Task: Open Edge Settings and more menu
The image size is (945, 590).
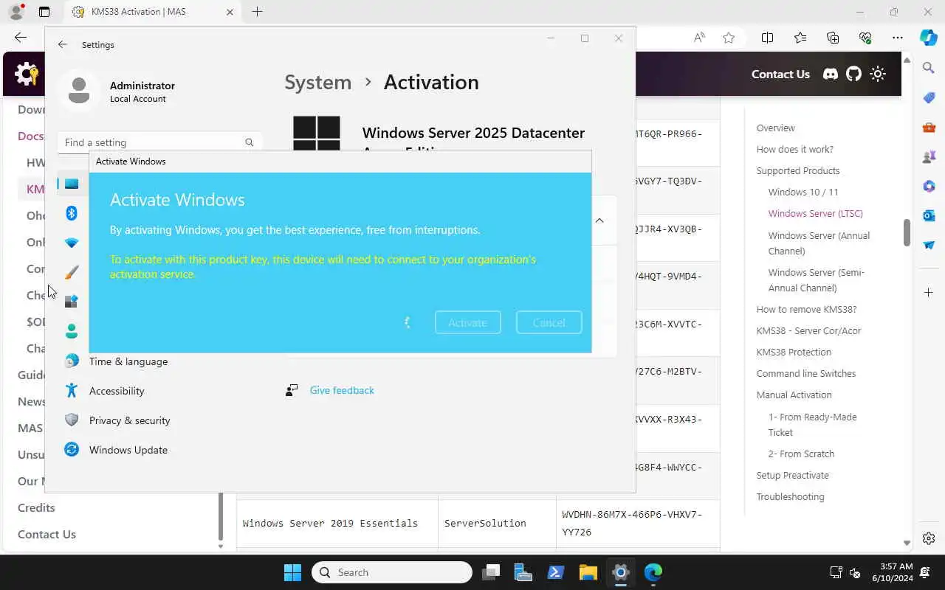Action: [898, 38]
